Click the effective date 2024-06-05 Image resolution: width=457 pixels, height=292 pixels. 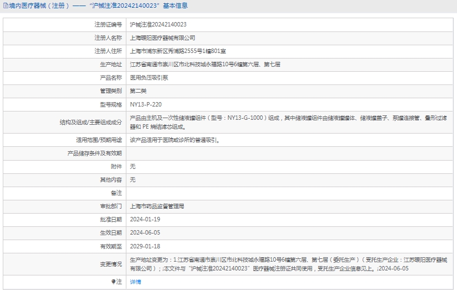145,232
